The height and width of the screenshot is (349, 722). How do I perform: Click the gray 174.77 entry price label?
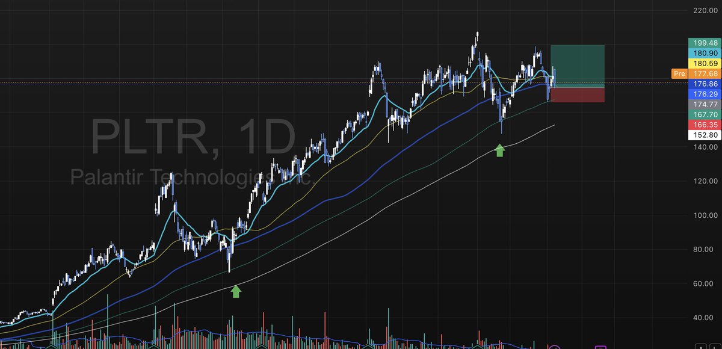coord(703,104)
